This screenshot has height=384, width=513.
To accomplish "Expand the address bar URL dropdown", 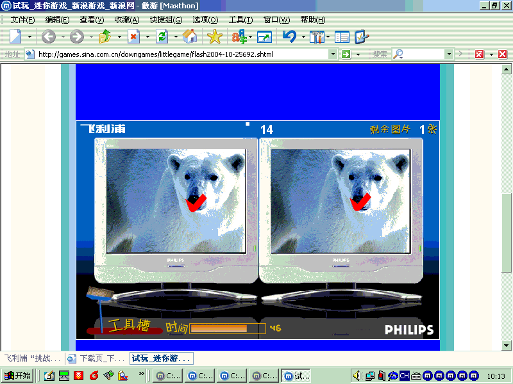I will (333, 54).
